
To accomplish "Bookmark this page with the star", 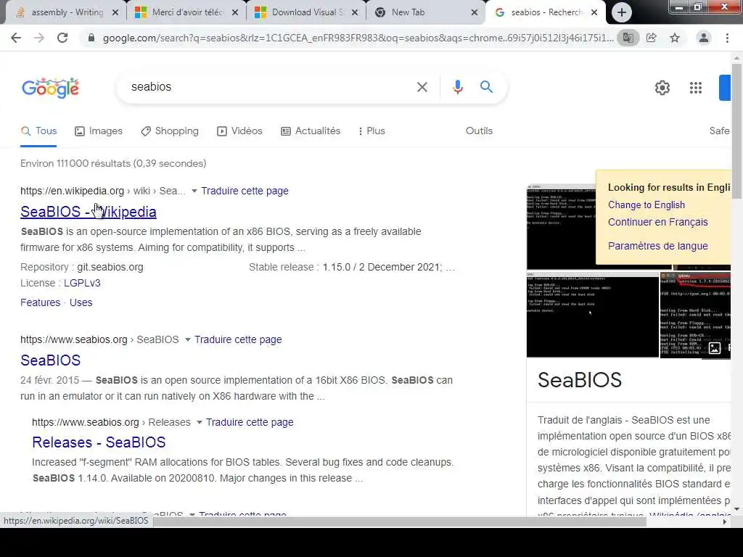I will (x=675, y=38).
